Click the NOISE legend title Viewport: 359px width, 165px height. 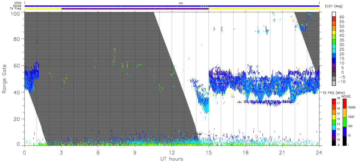pyautogui.click(x=346, y=96)
